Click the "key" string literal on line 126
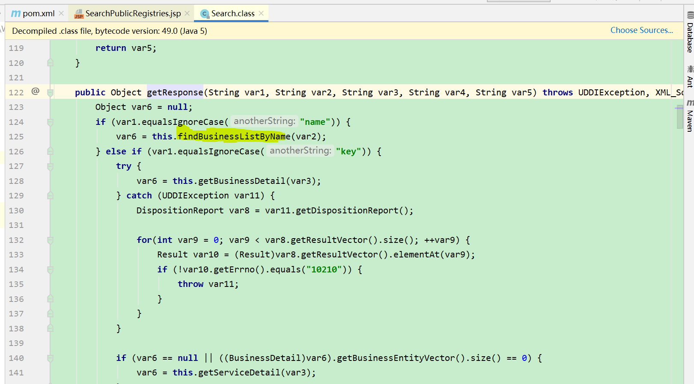This screenshot has height=384, width=694. (x=348, y=151)
